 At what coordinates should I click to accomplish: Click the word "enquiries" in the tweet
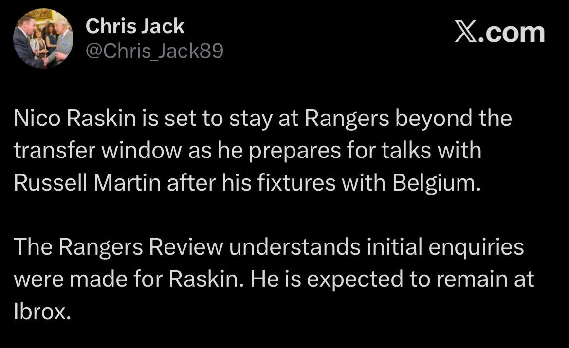point(476,248)
